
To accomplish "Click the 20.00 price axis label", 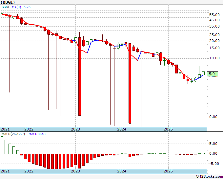I will 214,41.
